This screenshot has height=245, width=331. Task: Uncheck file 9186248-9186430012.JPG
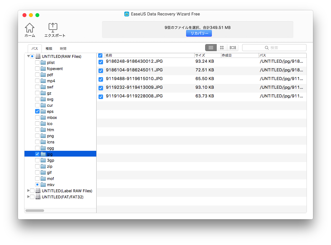point(101,62)
